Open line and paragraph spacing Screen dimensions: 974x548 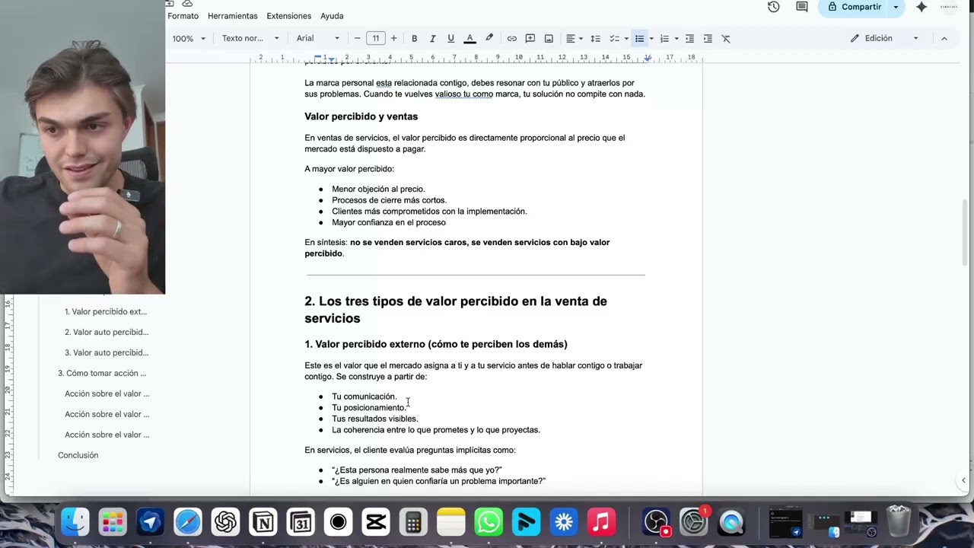pyautogui.click(x=595, y=39)
